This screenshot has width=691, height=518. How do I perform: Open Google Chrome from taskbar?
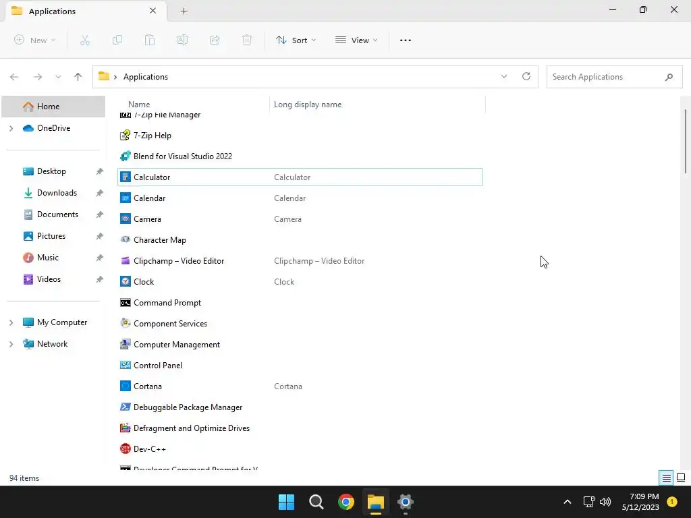(x=346, y=502)
